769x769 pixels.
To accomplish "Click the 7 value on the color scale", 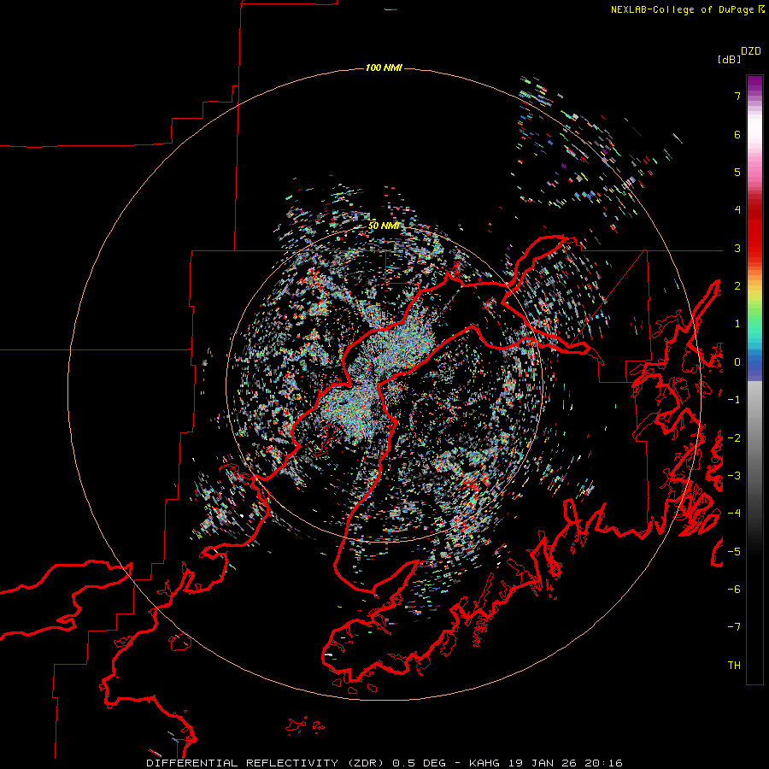I will tap(737, 96).
